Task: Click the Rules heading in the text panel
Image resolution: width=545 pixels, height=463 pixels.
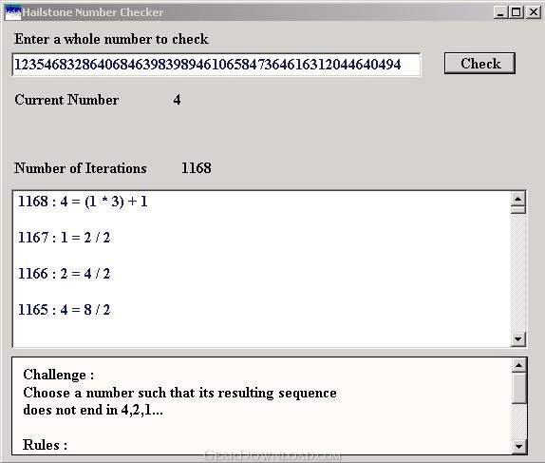Action: tap(45, 445)
